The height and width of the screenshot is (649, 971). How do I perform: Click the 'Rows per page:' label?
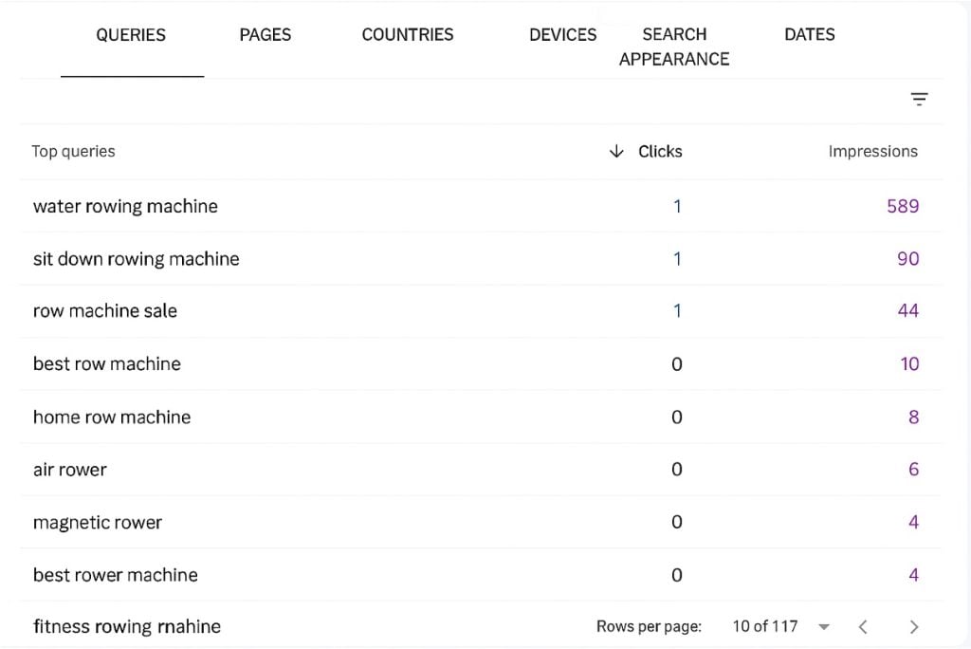[x=649, y=626]
